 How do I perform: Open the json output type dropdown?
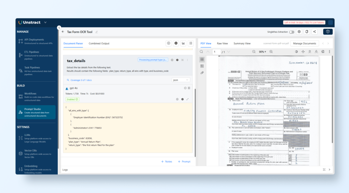[x=181, y=80]
